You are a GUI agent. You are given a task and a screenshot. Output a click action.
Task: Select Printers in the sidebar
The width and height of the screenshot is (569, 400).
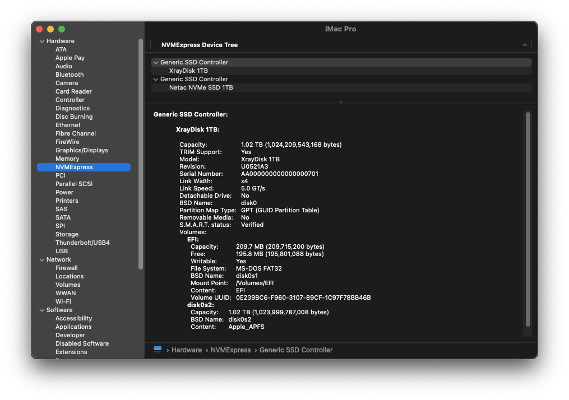[x=67, y=201]
